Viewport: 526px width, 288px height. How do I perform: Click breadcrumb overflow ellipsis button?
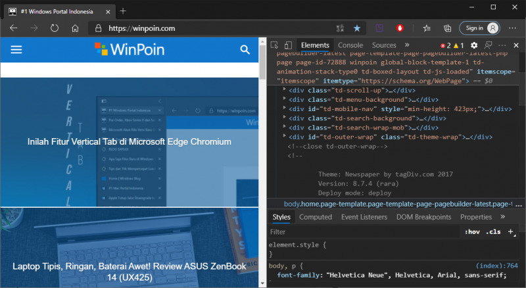(x=519, y=204)
